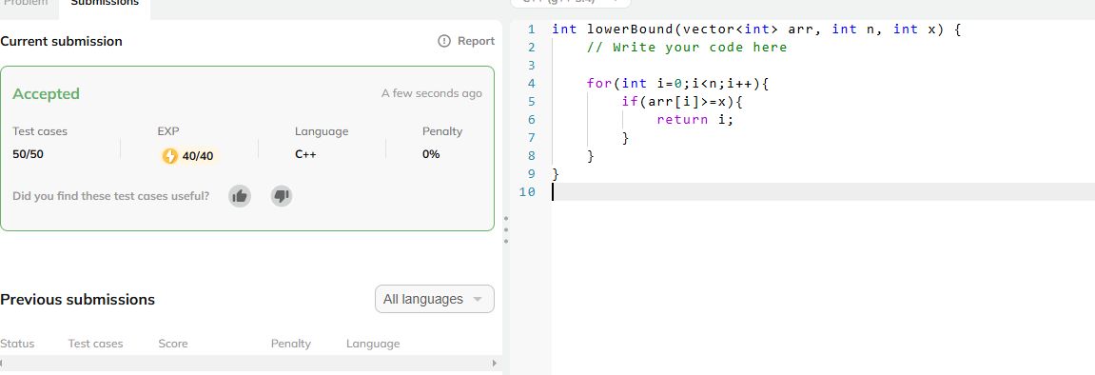Click the Accepted status label
1095x375 pixels.
tap(46, 93)
